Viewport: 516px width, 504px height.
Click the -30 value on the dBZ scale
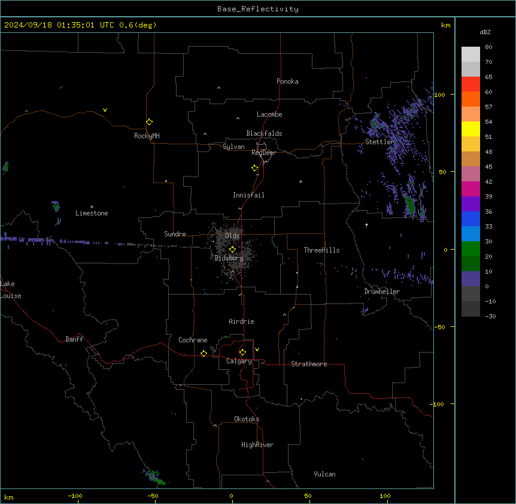coord(490,316)
